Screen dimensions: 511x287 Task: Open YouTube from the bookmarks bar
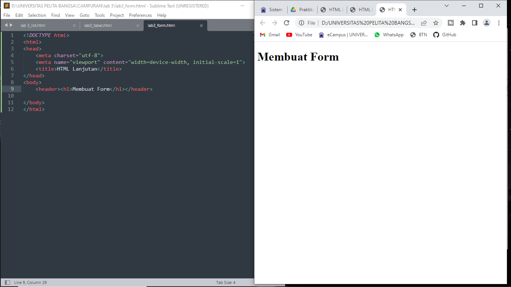(x=299, y=34)
